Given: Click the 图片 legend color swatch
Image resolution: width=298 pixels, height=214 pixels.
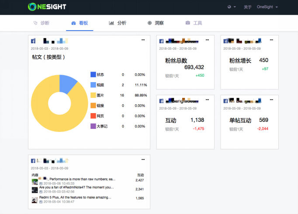Looking at the screenshot, I should (x=93, y=95).
